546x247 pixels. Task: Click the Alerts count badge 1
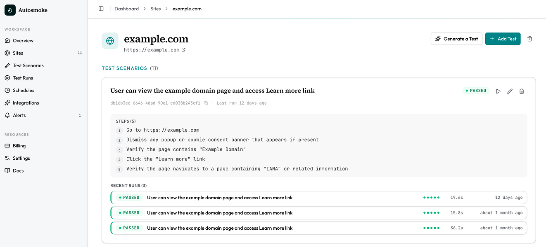[x=80, y=115]
